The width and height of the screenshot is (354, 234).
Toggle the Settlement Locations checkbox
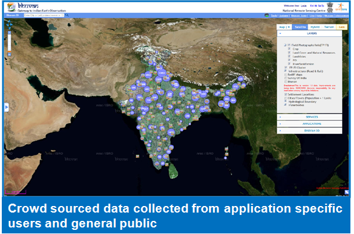[286, 94]
